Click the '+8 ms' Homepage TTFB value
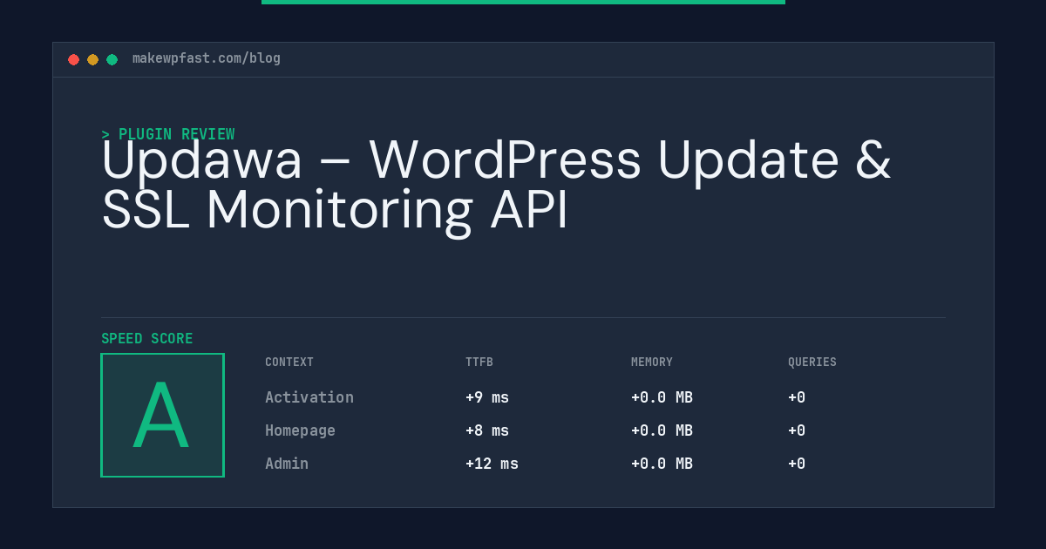Screen dimensions: 1046x549 pyautogui.click(x=487, y=430)
